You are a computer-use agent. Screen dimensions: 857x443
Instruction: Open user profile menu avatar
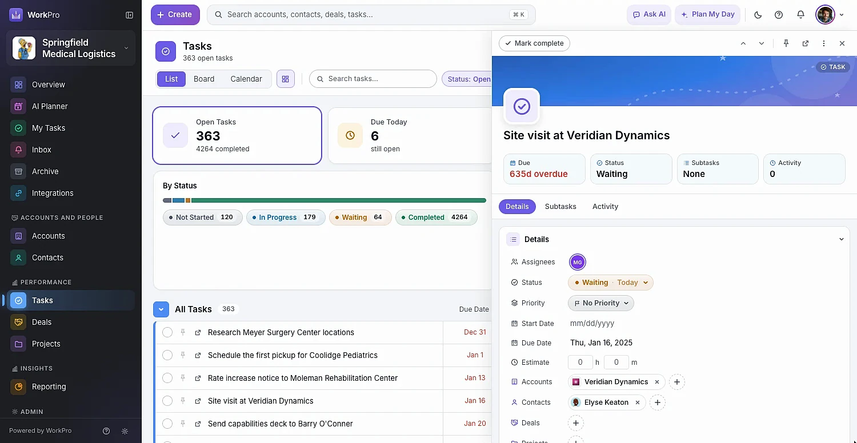point(826,15)
